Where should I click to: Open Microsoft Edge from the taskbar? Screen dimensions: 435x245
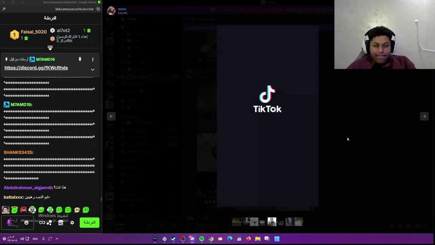click(230, 239)
